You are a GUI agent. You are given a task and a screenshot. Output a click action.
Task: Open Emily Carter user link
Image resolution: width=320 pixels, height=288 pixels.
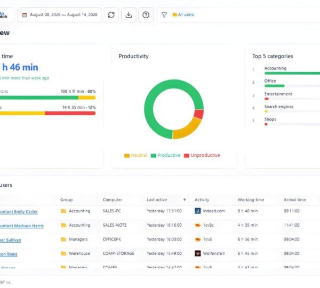point(19,212)
